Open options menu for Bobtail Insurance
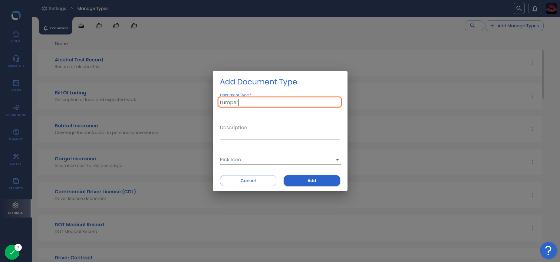Image resolution: width=560 pixels, height=262 pixels. pos(532,129)
